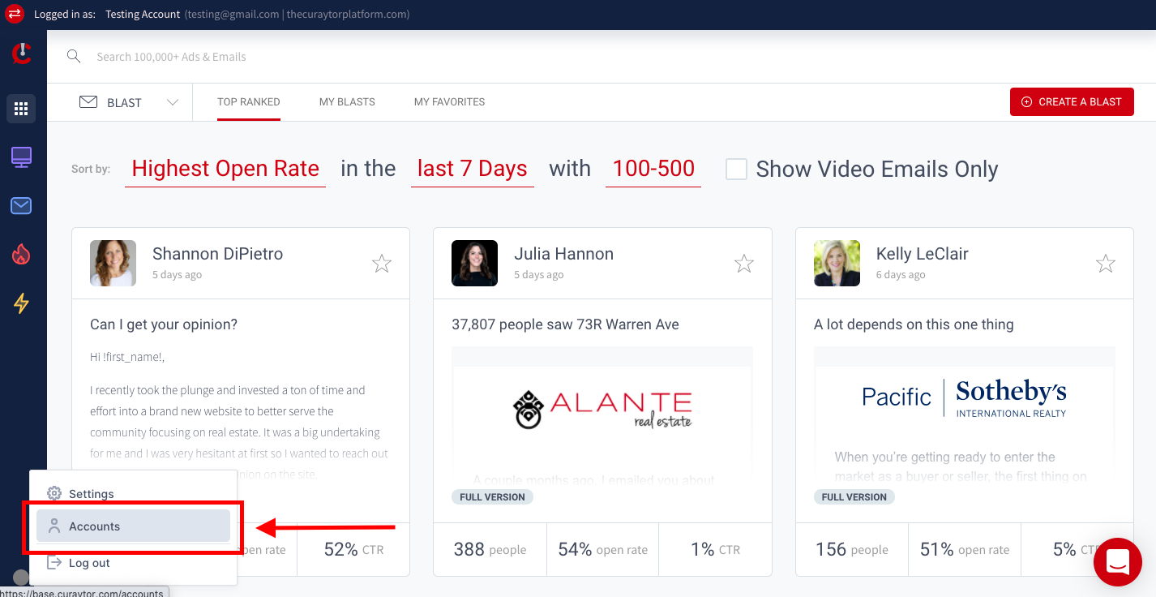The height and width of the screenshot is (597, 1156).
Task: Click the Alante real estate logo image
Action: (x=602, y=409)
